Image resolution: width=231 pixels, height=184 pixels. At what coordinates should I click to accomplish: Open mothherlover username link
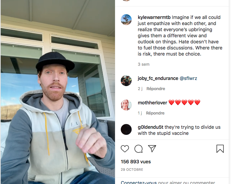(152, 103)
